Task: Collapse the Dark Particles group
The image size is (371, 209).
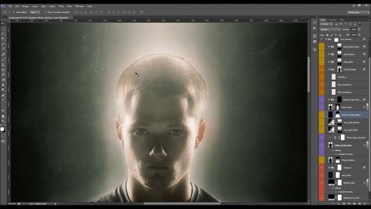Action: [x=326, y=39]
